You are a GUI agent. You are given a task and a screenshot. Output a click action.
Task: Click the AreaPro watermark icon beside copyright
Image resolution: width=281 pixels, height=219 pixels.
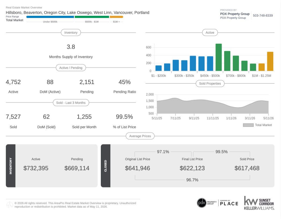(9, 205)
